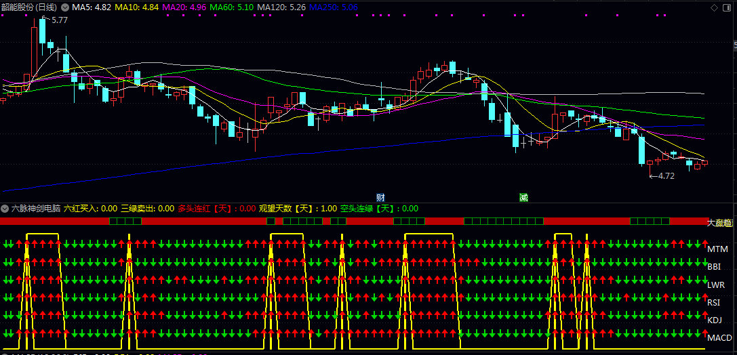Click the MA250: 5.06 label
Image resolution: width=737 pixels, height=355 pixels.
click(x=334, y=7)
